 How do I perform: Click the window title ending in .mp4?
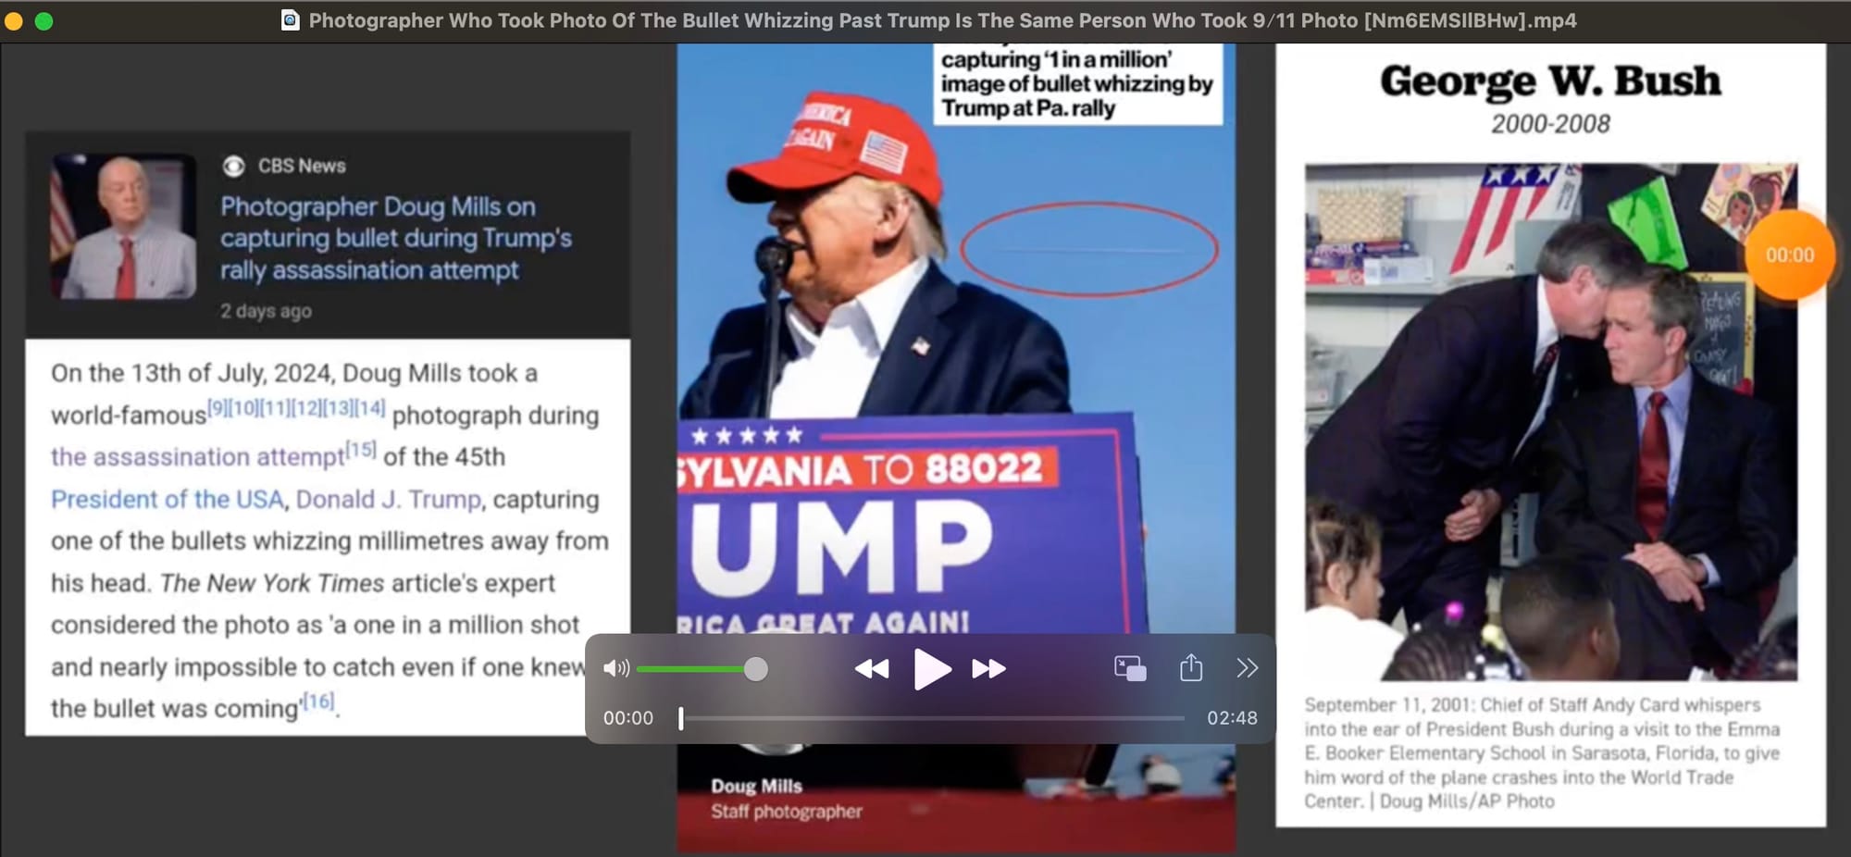[942, 20]
